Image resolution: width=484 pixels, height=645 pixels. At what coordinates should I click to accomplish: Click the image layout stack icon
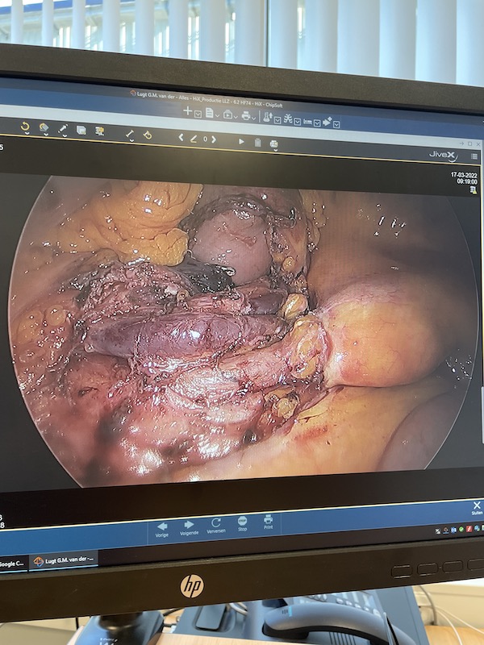coord(81,130)
